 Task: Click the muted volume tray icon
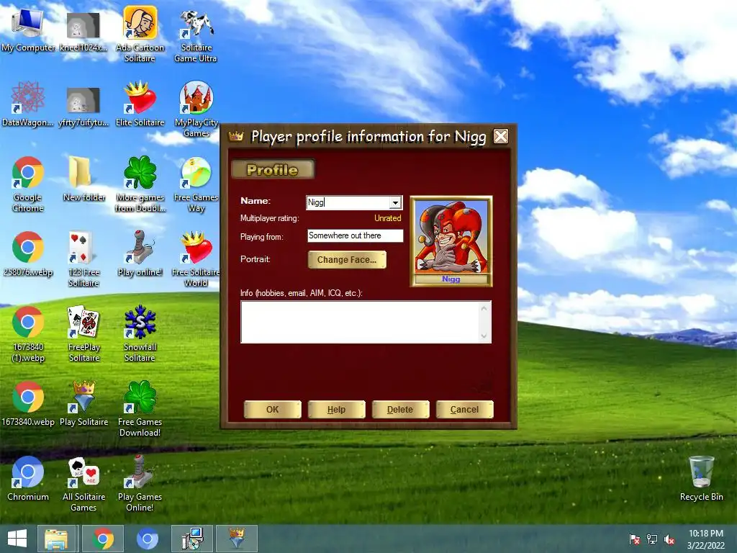pos(669,539)
